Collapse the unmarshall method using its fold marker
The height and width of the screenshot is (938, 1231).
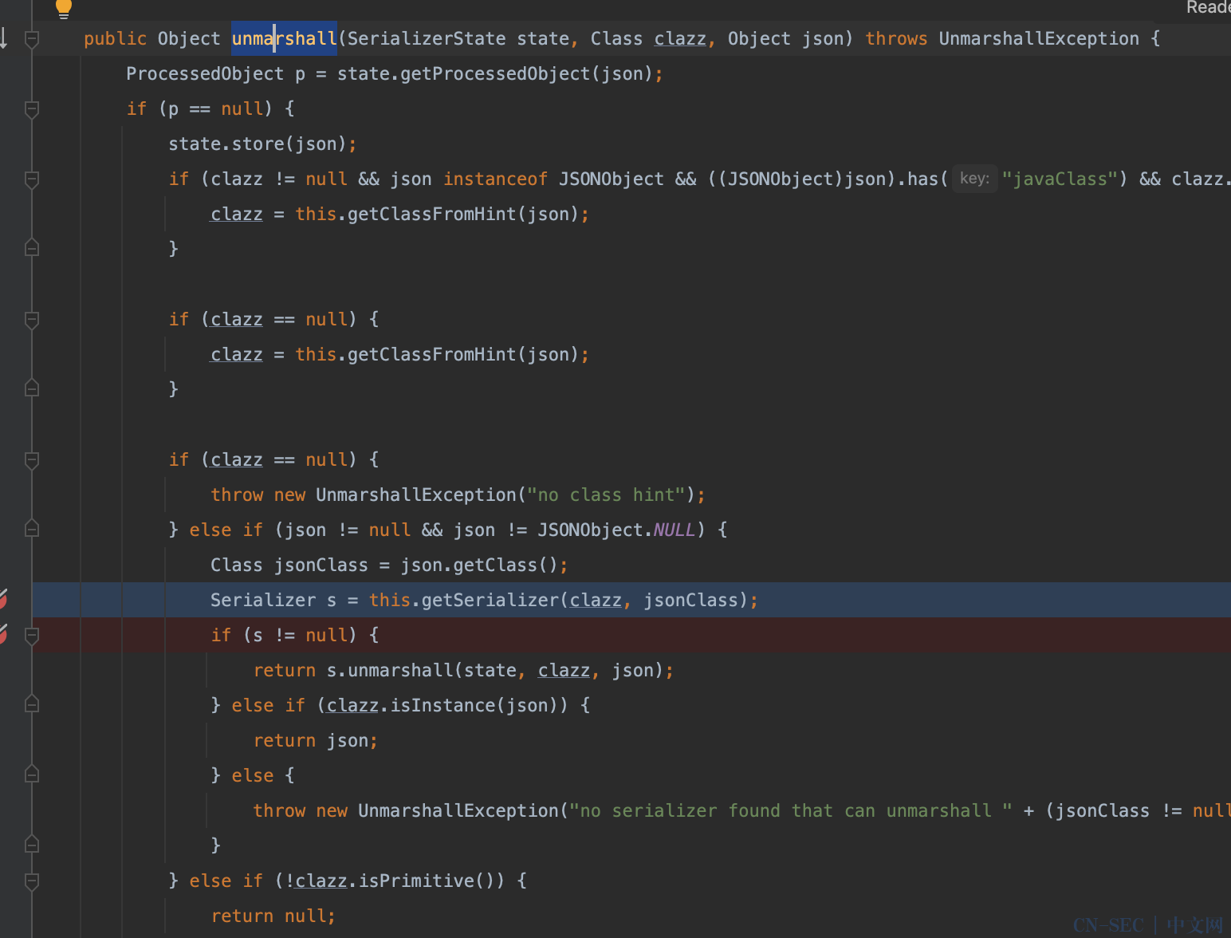click(x=32, y=38)
